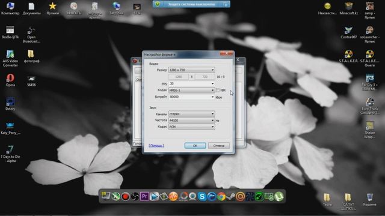
Task: Open the green speedometer icon in the dock
Action: pyautogui.click(x=259, y=196)
